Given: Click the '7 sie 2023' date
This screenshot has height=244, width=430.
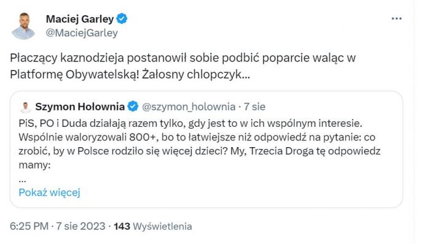Looking at the screenshot, I should (x=81, y=226).
